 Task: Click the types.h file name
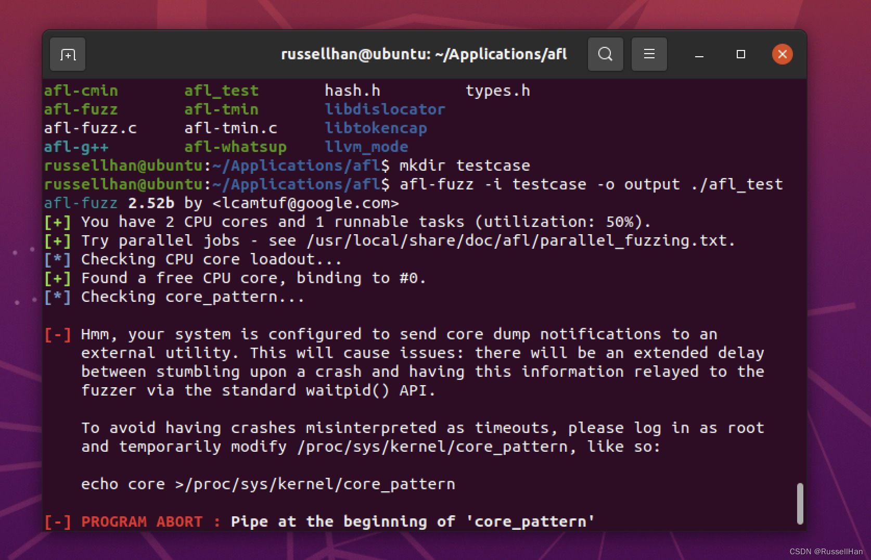(498, 91)
